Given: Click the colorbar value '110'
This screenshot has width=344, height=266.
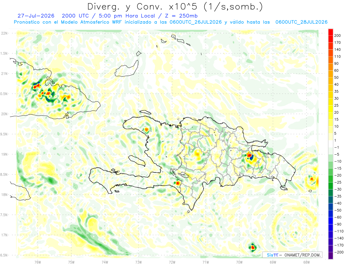Looking at the screenshot, I should (337, 57).
